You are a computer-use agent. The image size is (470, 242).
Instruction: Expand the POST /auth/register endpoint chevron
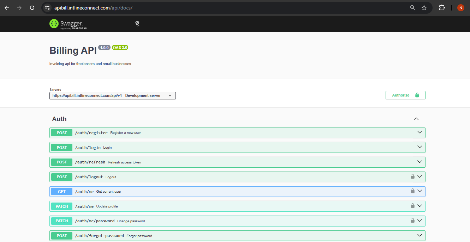click(420, 132)
